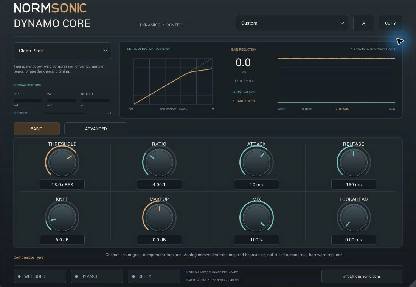Viewport: 416px width, 287px height.
Task: Toggle DELTA listening mode
Action: (x=154, y=276)
